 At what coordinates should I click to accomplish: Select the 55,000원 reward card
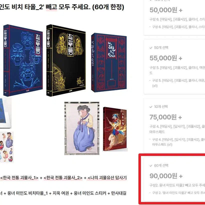174,67
